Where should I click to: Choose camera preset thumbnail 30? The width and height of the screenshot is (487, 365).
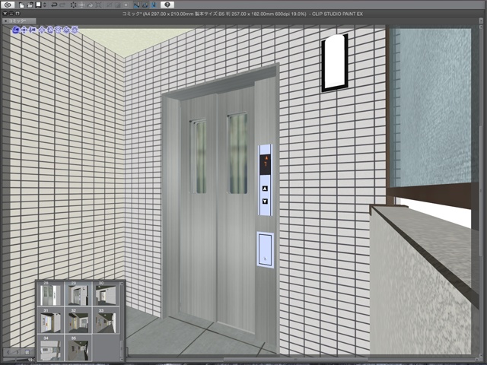(106, 294)
